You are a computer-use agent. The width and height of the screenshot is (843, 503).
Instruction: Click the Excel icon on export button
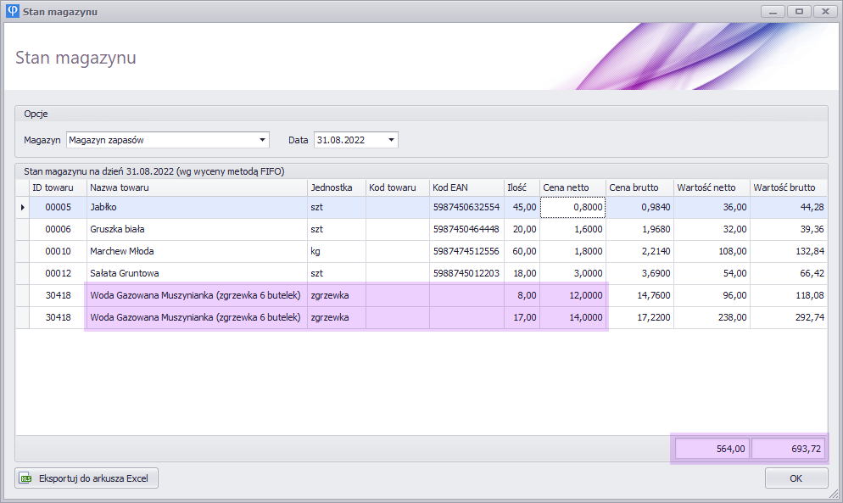(x=27, y=478)
